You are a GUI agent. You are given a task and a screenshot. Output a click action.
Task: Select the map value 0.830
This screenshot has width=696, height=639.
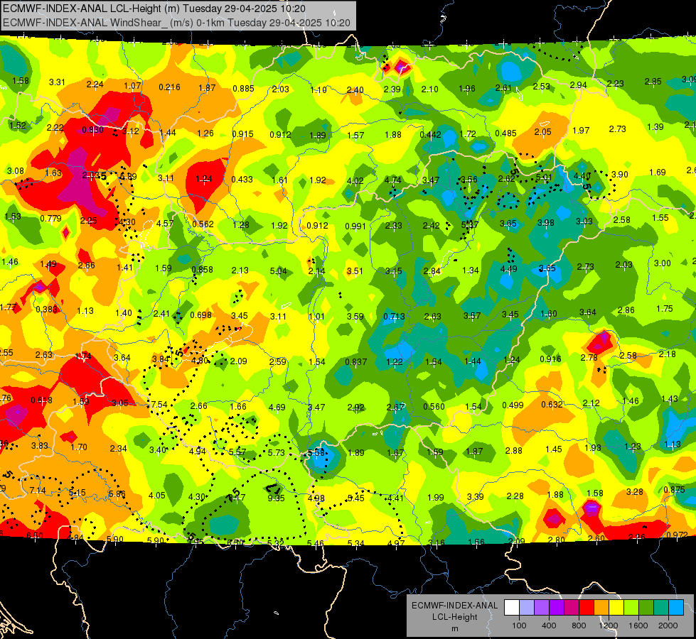92,130
